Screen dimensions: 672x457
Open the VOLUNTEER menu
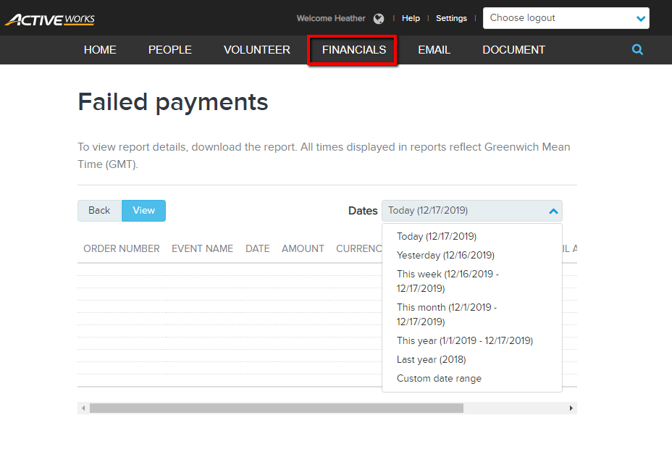[257, 50]
